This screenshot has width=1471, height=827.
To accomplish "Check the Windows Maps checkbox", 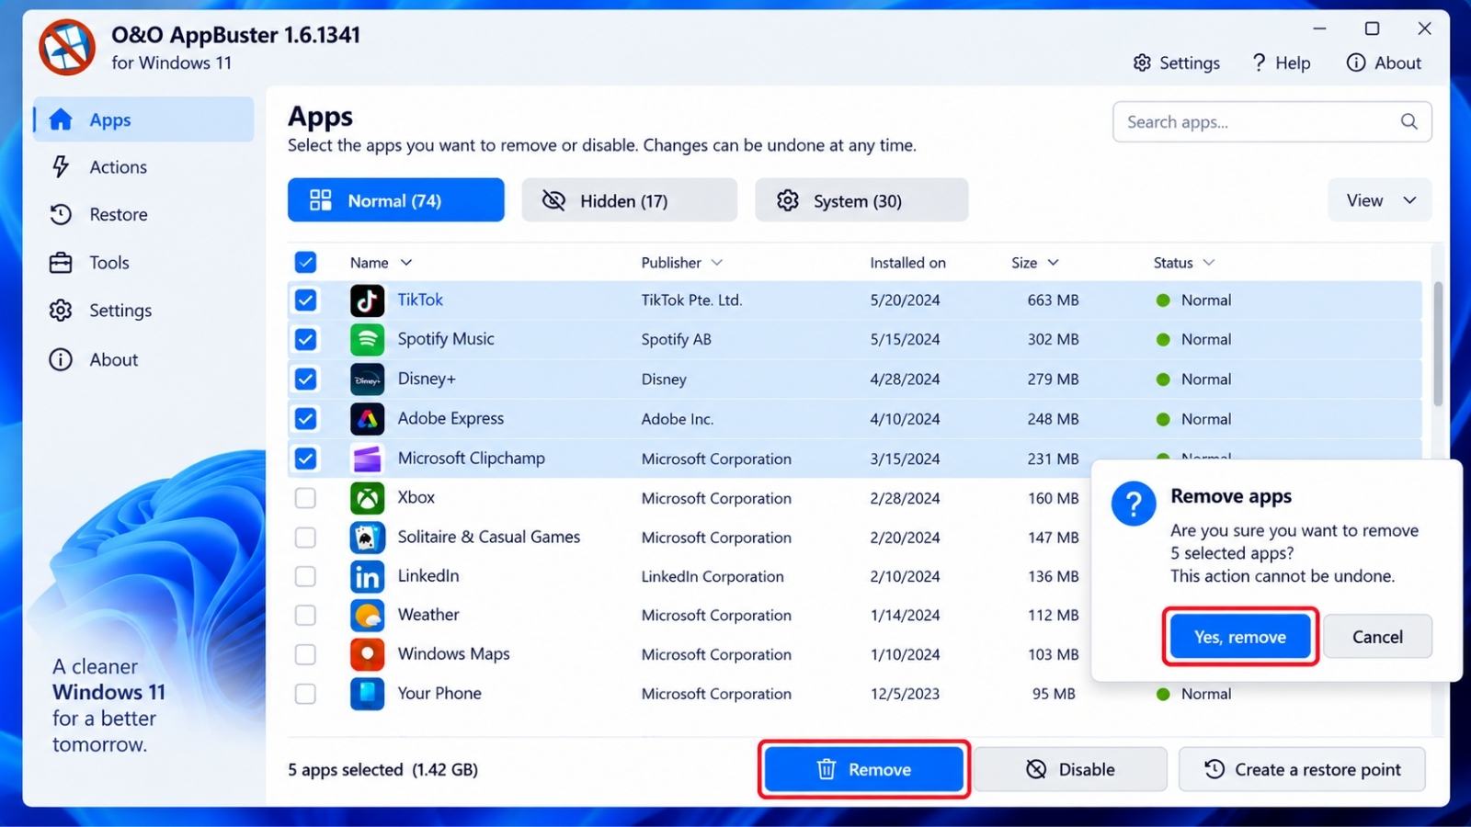I will (305, 654).
